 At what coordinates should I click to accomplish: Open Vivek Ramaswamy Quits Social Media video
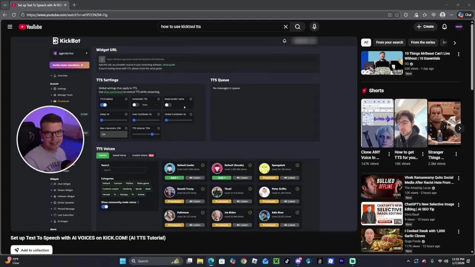[382, 187]
